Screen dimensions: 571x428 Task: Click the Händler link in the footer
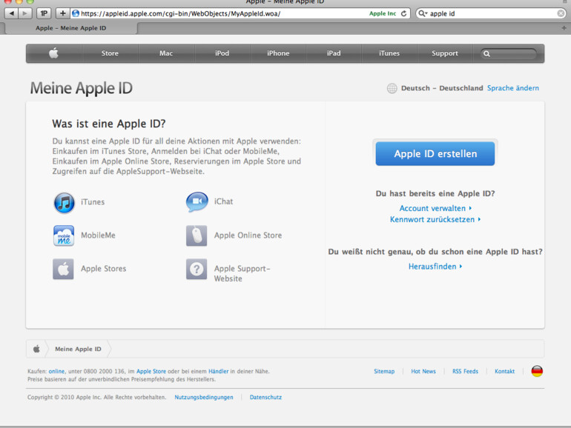(219, 371)
